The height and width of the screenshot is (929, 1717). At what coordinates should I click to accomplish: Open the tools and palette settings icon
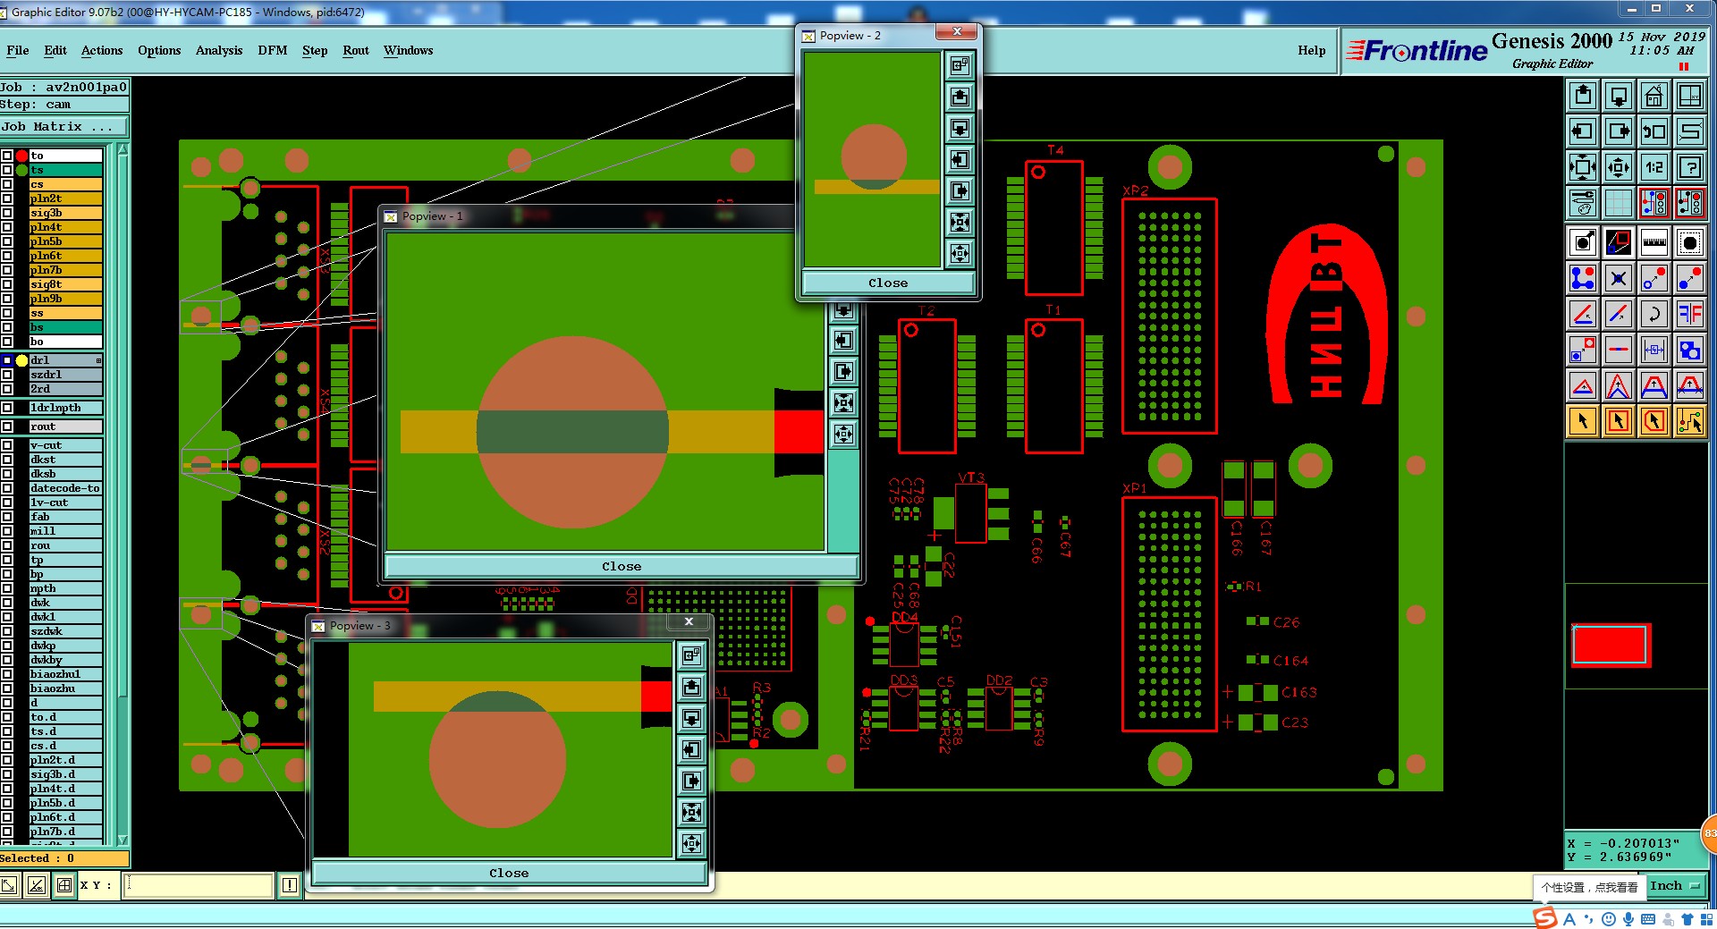1582,203
